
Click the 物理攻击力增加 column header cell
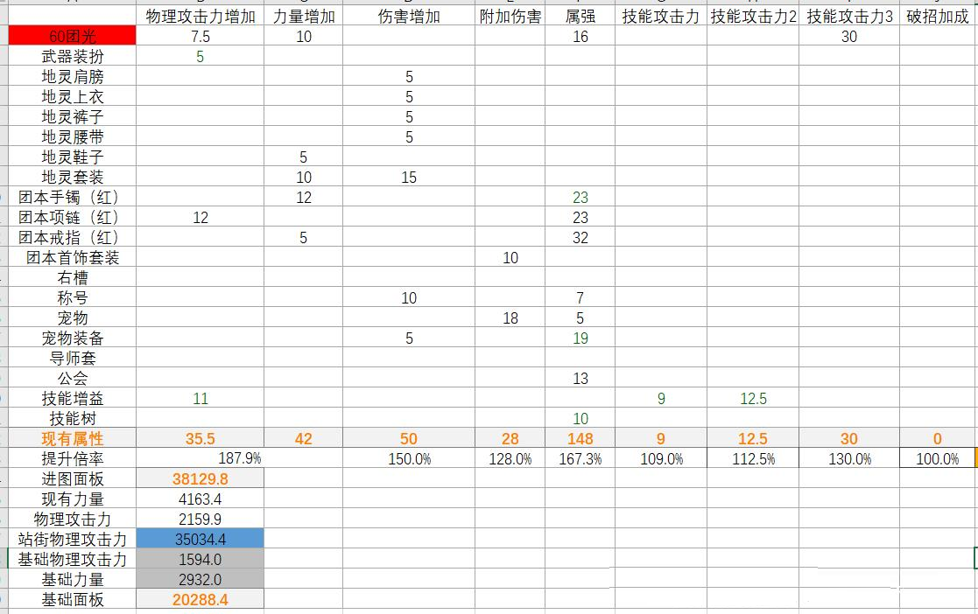click(x=201, y=16)
